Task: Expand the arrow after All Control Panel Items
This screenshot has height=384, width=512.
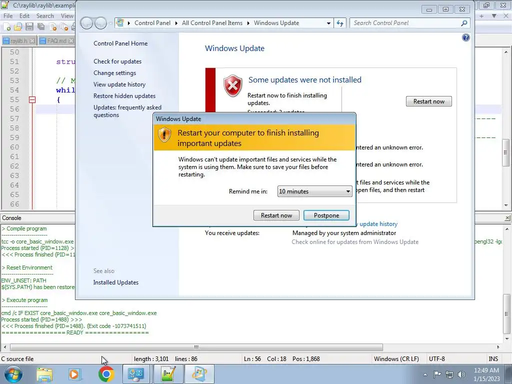Action: click(x=248, y=23)
